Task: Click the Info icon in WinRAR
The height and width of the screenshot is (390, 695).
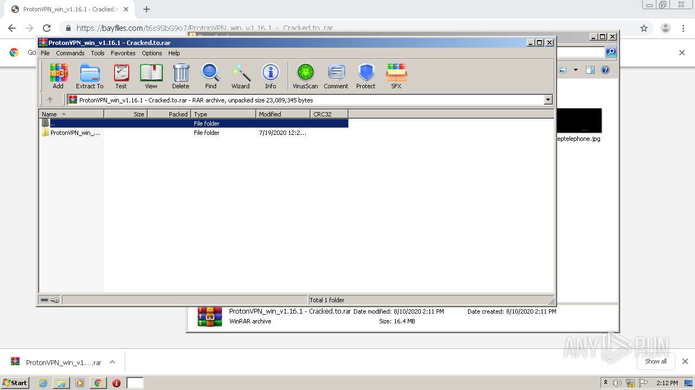Action: click(270, 76)
